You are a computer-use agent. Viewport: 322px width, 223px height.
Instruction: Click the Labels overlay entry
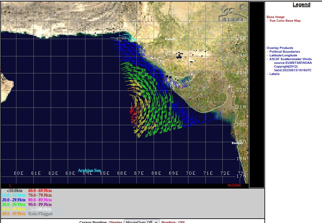pos(274,74)
